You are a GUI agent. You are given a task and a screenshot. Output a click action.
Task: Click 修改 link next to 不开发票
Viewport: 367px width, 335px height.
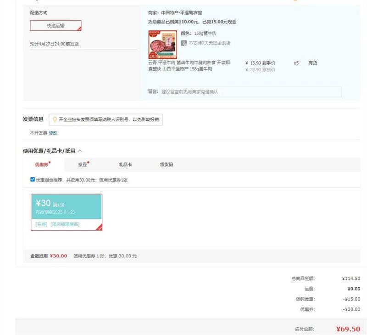click(x=53, y=133)
